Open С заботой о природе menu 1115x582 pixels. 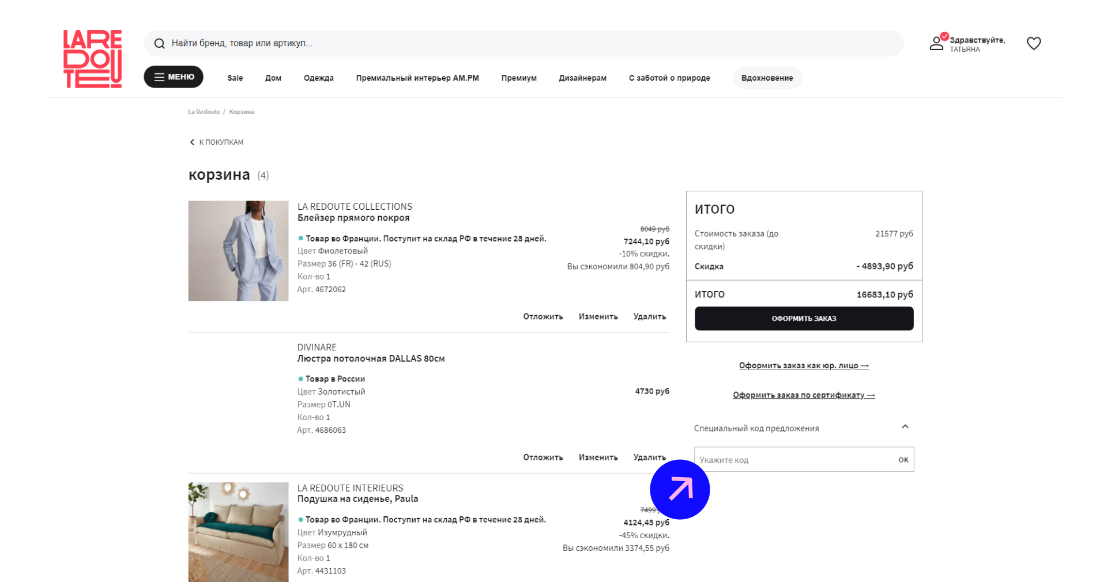click(x=669, y=78)
